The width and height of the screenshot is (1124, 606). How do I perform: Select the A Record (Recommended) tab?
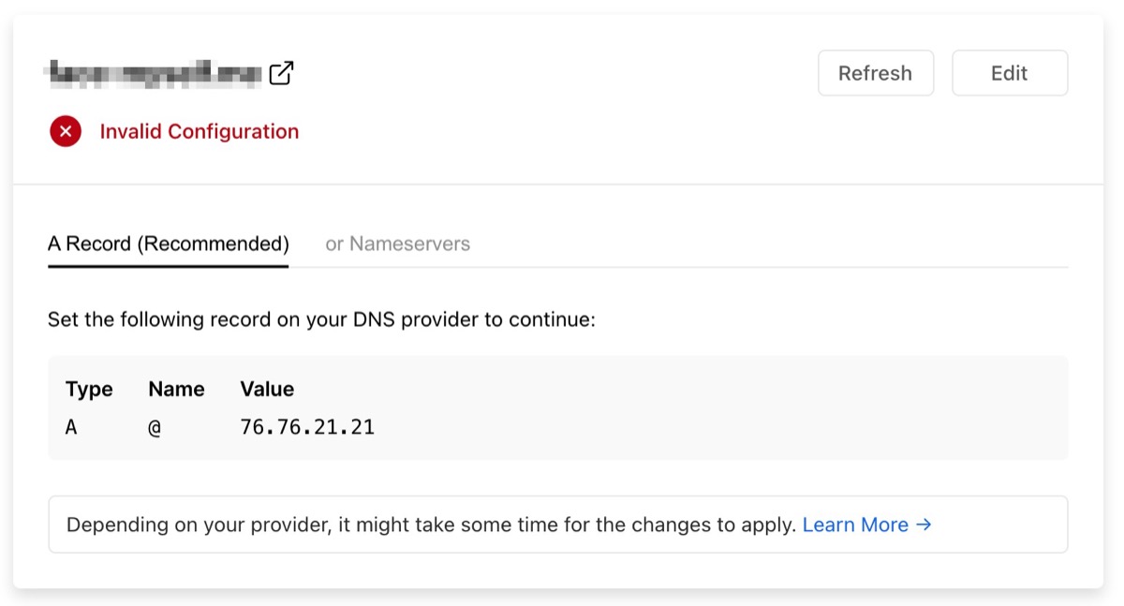pyautogui.click(x=167, y=244)
